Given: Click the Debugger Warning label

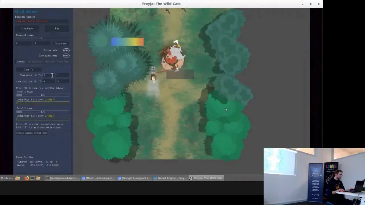Looking at the screenshot, I should (x=25, y=17).
